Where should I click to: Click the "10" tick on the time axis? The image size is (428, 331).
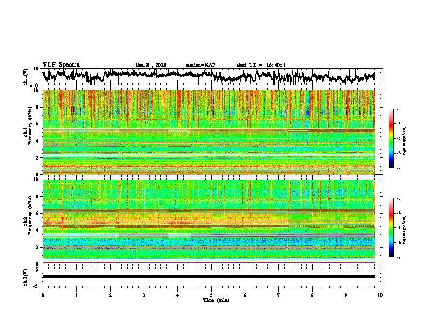(380, 295)
